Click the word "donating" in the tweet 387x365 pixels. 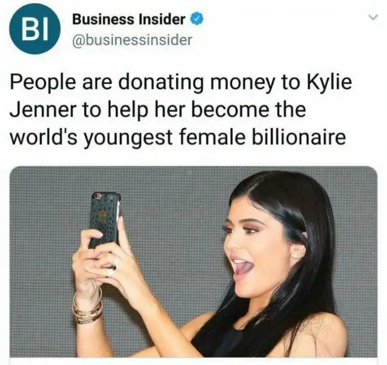tap(161, 83)
